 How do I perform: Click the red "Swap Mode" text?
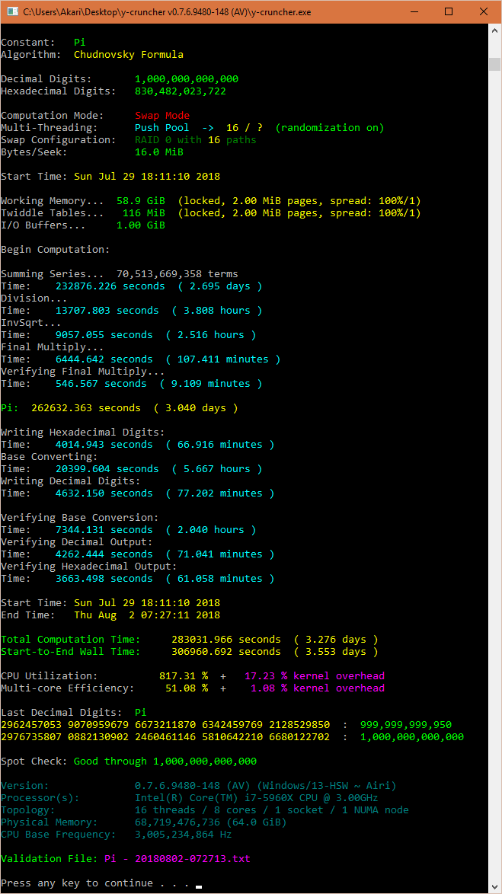[162, 116]
